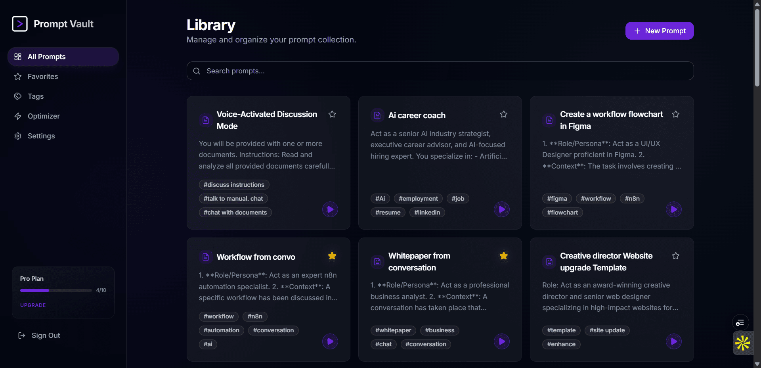Click the document icon on Workflow from convo
The height and width of the screenshot is (368, 761).
pyautogui.click(x=206, y=257)
